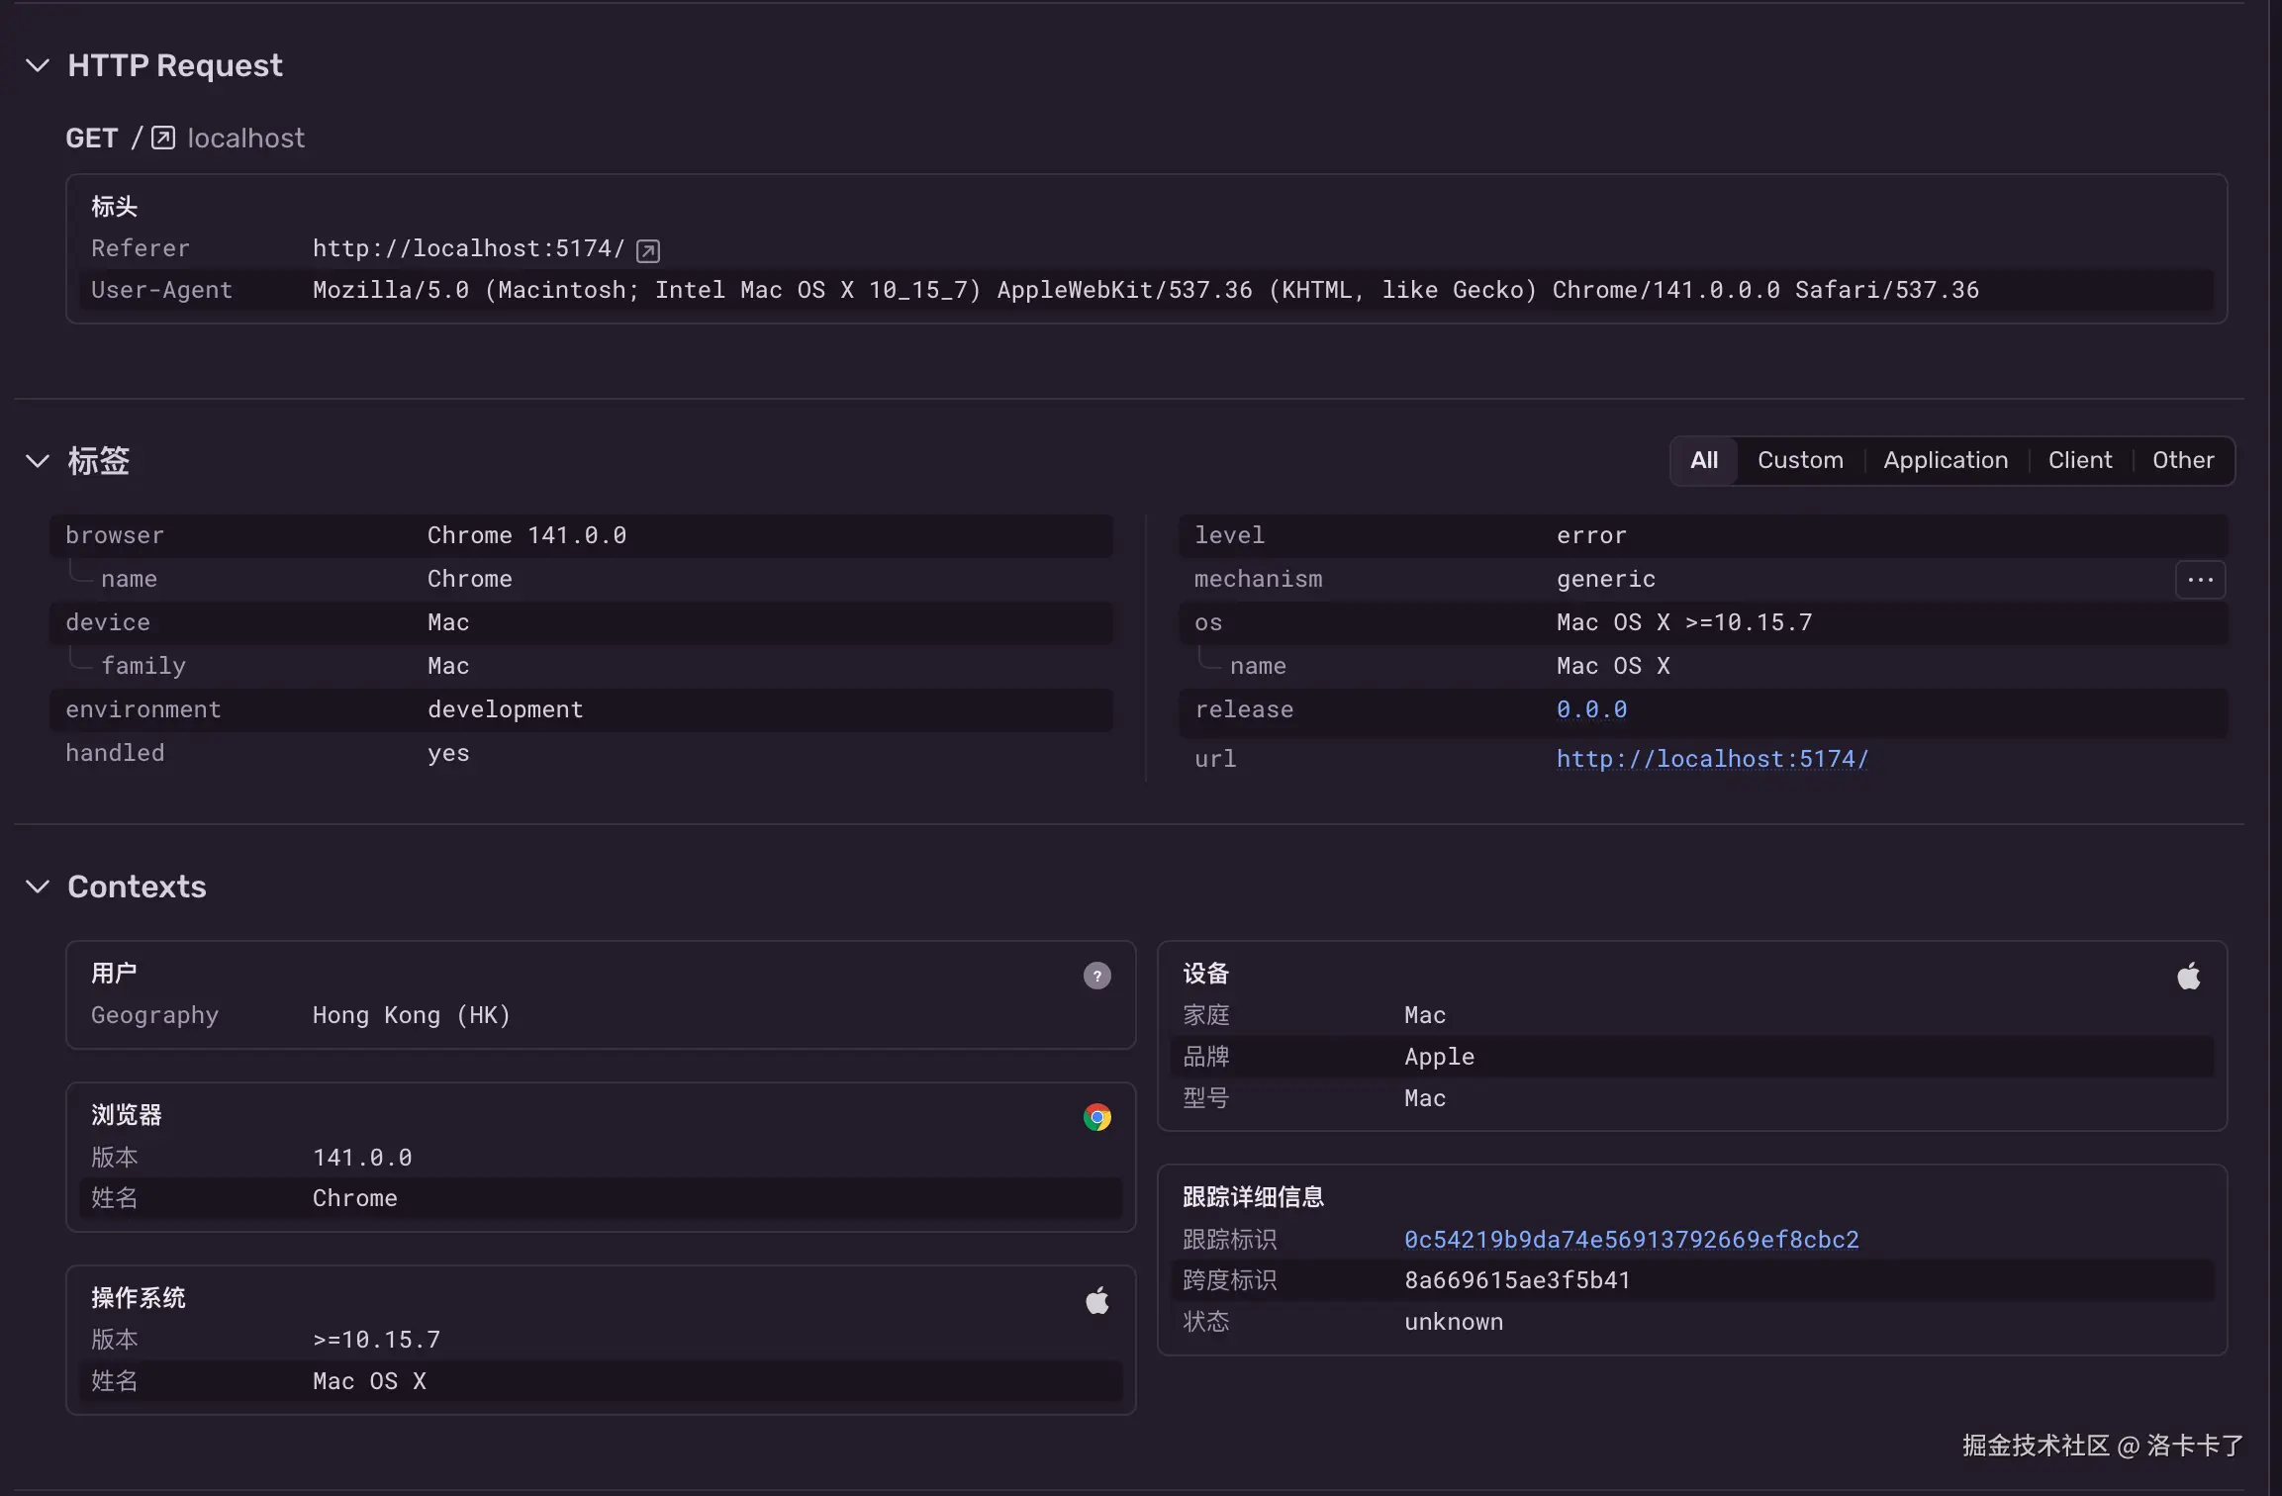Click the Apple logo in 设备 card
This screenshot has height=1496, width=2282.
tap(2188, 977)
